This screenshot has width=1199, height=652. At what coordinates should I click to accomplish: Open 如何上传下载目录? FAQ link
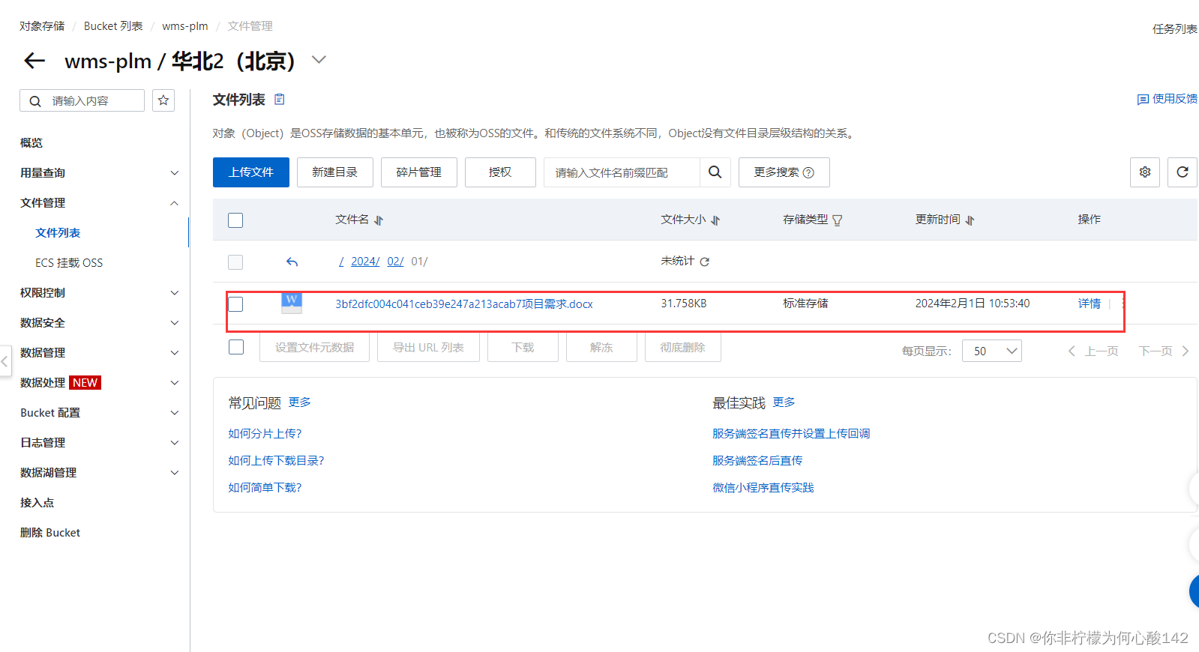point(276,461)
